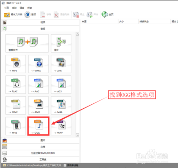This screenshot has width=178, height=168.
Task: Open the task (任务) menu
Action: pos(7,8)
